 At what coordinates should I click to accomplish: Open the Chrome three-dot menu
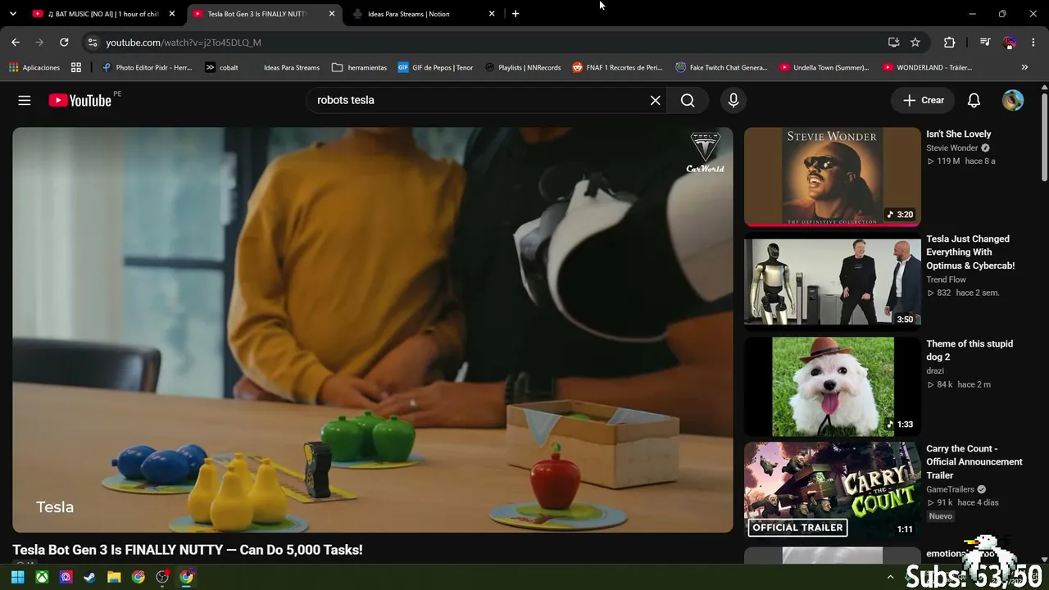click(x=1033, y=43)
